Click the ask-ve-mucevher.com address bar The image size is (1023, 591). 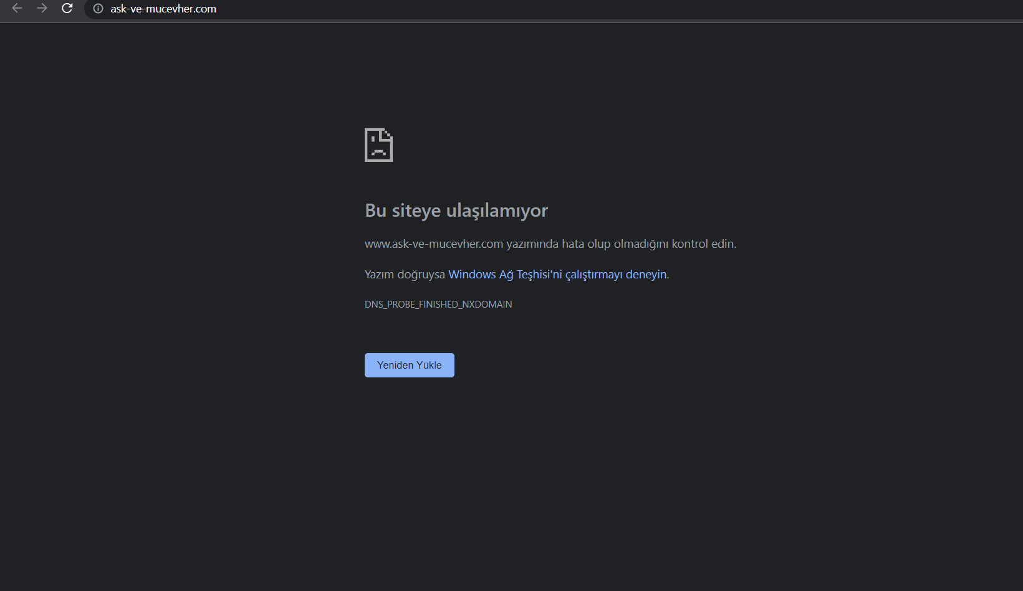point(554,9)
